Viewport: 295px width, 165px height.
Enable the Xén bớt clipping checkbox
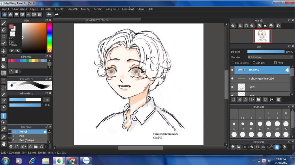(254, 63)
